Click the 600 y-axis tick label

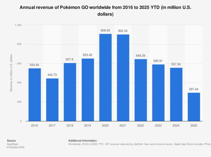click(19, 64)
